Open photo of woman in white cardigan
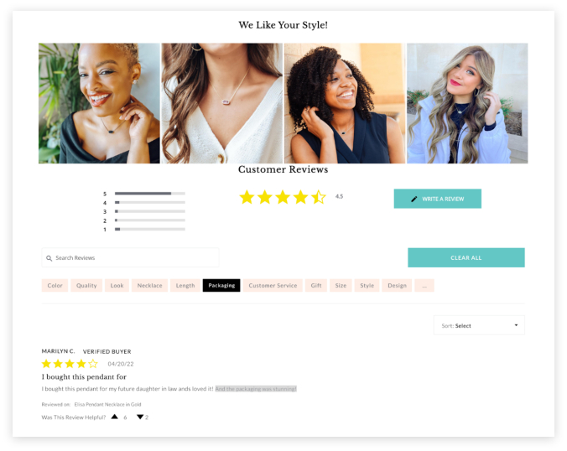Image resolution: width=567 pixels, height=451 pixels. pyautogui.click(x=221, y=103)
